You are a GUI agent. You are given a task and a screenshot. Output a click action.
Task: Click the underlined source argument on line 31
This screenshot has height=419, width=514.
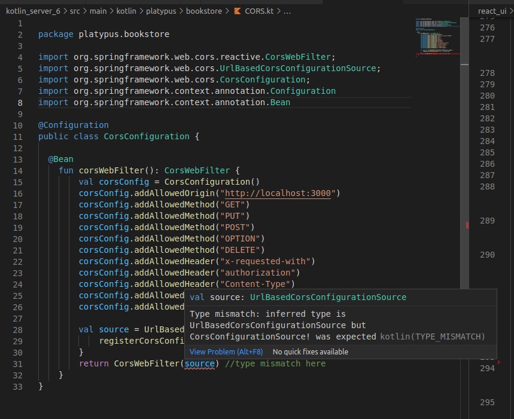[x=200, y=363]
